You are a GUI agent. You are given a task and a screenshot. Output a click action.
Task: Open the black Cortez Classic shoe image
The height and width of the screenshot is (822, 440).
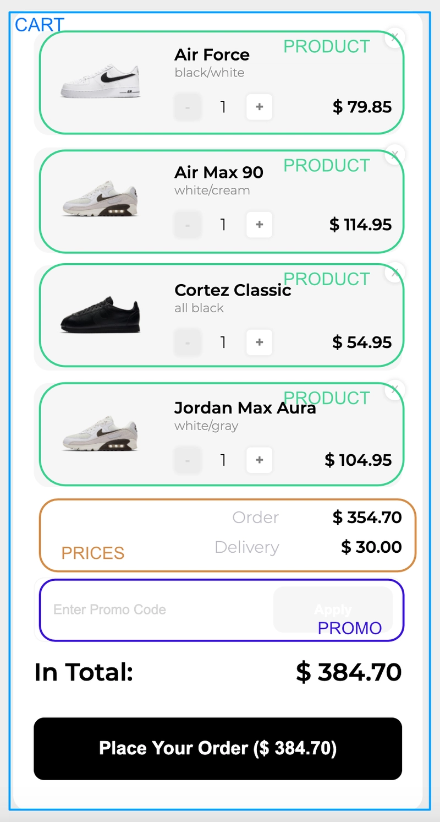point(100,315)
